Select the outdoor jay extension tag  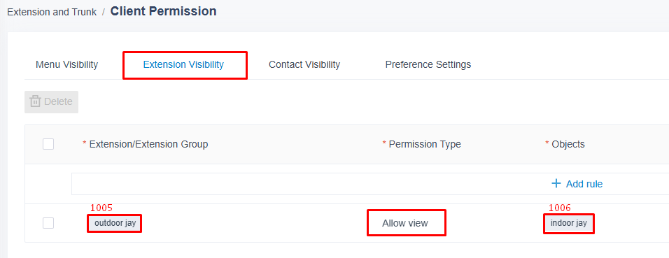click(115, 223)
